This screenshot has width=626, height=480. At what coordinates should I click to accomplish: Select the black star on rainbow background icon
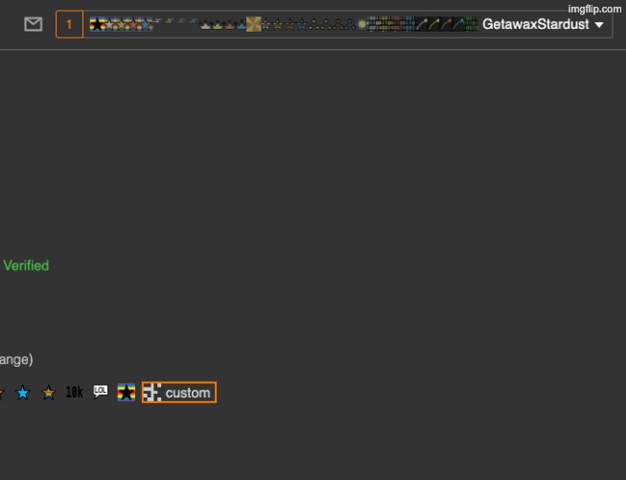(x=127, y=393)
